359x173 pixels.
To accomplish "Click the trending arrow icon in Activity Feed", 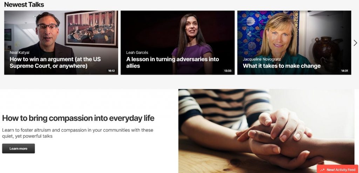I will click(x=323, y=170).
